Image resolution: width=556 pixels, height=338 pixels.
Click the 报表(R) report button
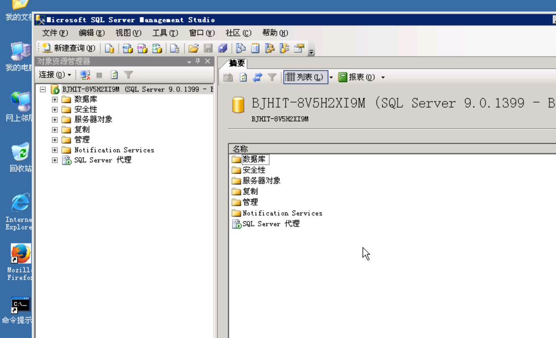[x=357, y=77]
